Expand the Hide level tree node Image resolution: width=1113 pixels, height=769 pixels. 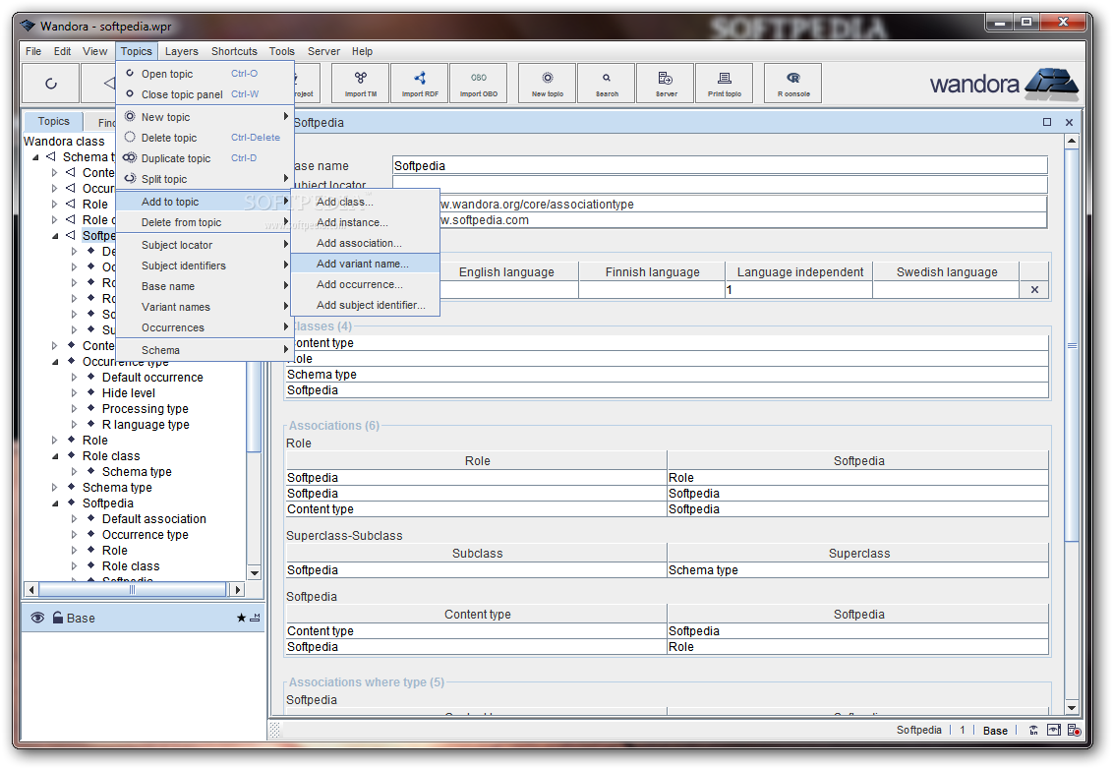click(75, 392)
